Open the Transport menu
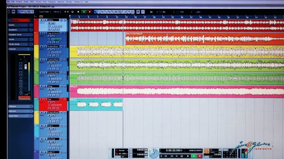Screen dimensions: 284x159 pyautogui.click(x=52, y=2)
